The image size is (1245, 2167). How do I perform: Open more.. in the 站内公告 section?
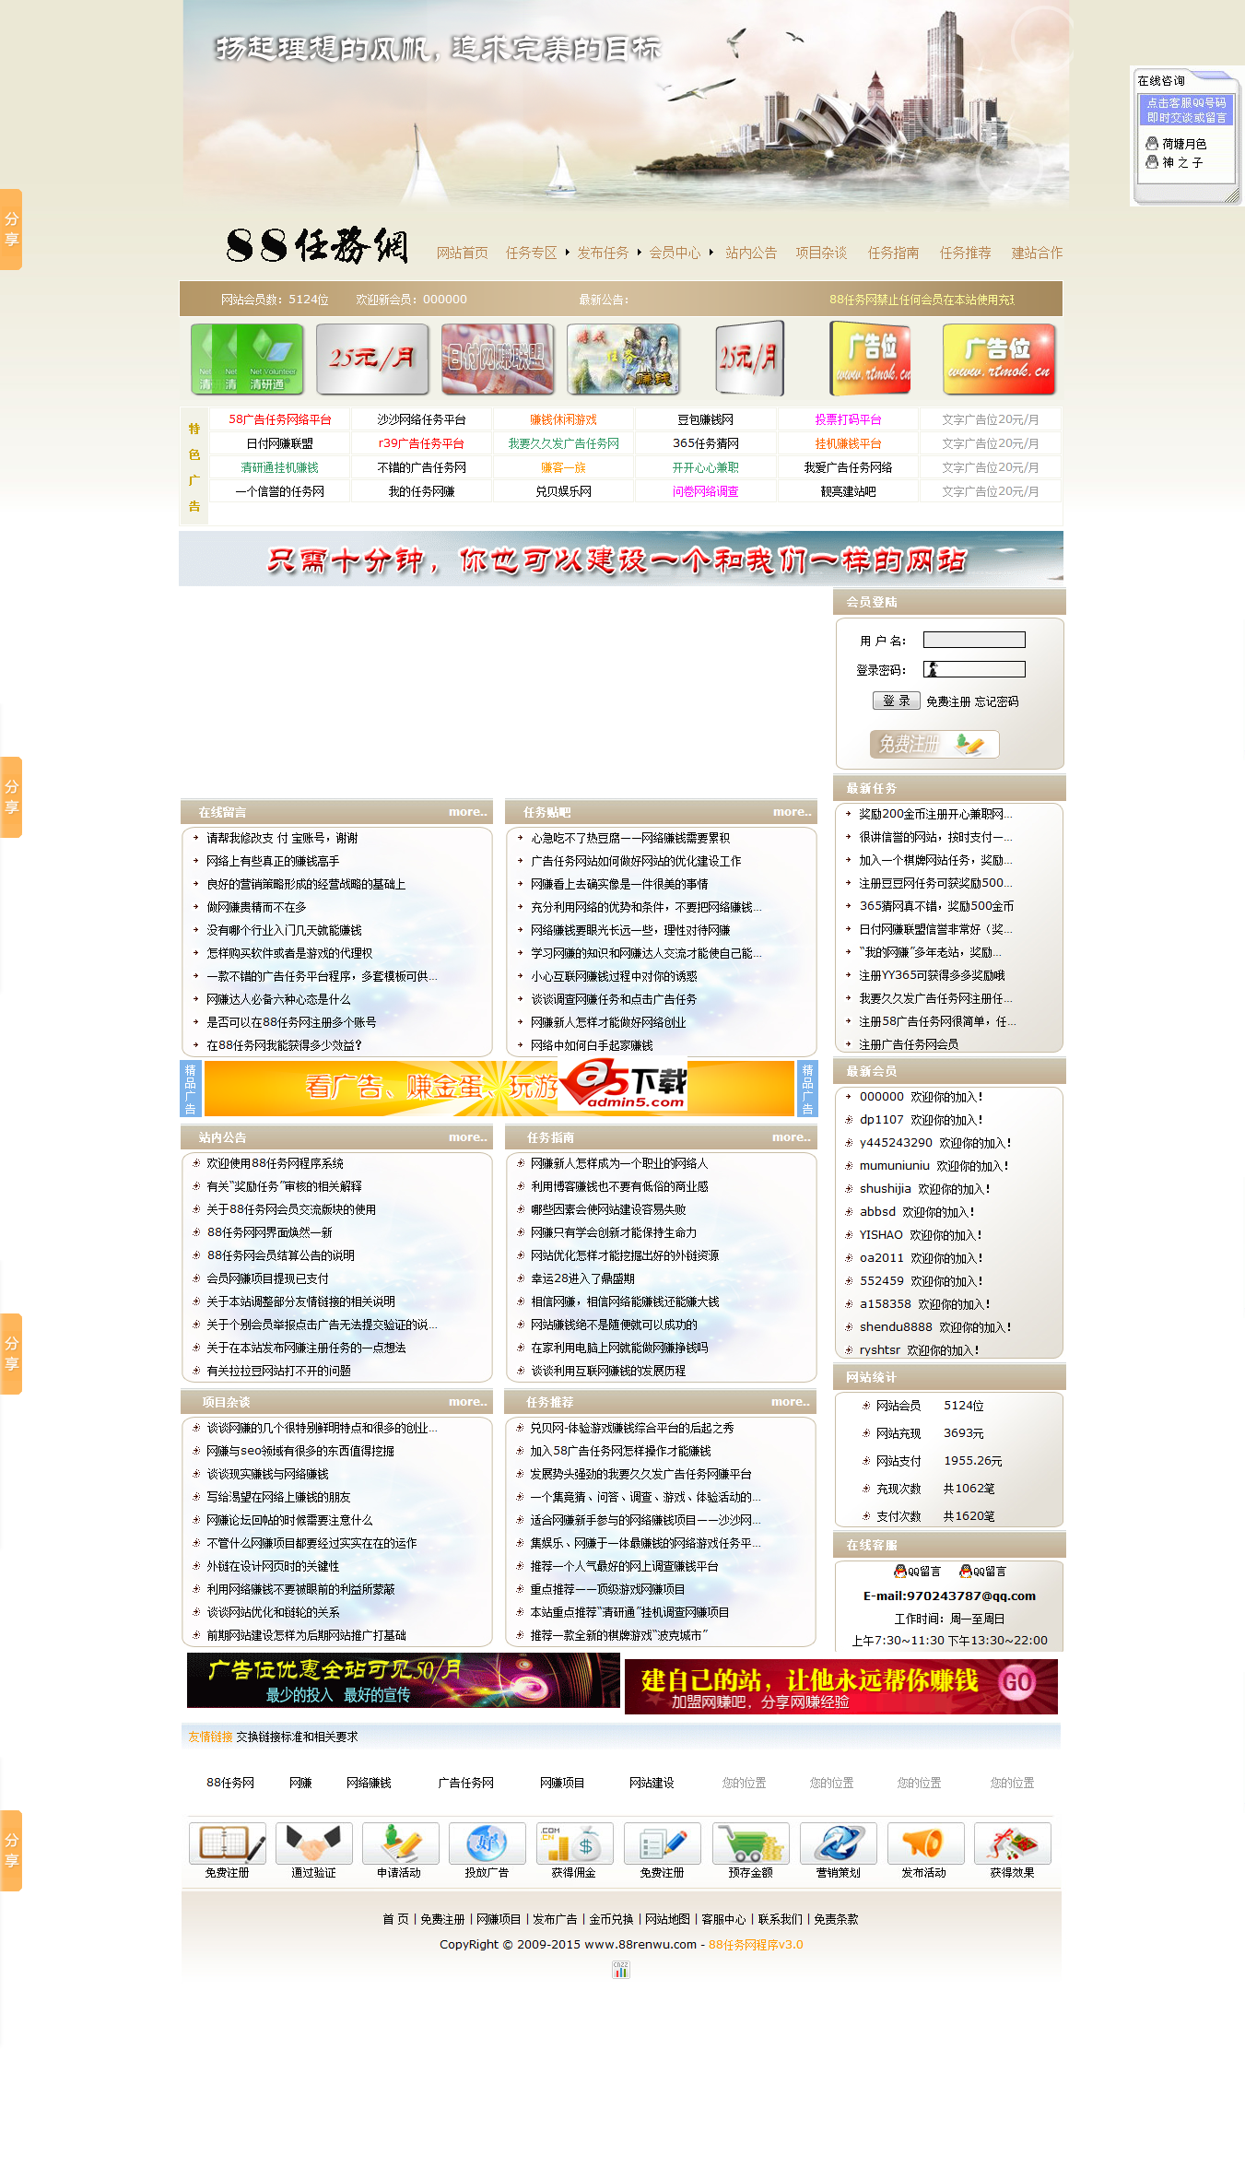(468, 1137)
